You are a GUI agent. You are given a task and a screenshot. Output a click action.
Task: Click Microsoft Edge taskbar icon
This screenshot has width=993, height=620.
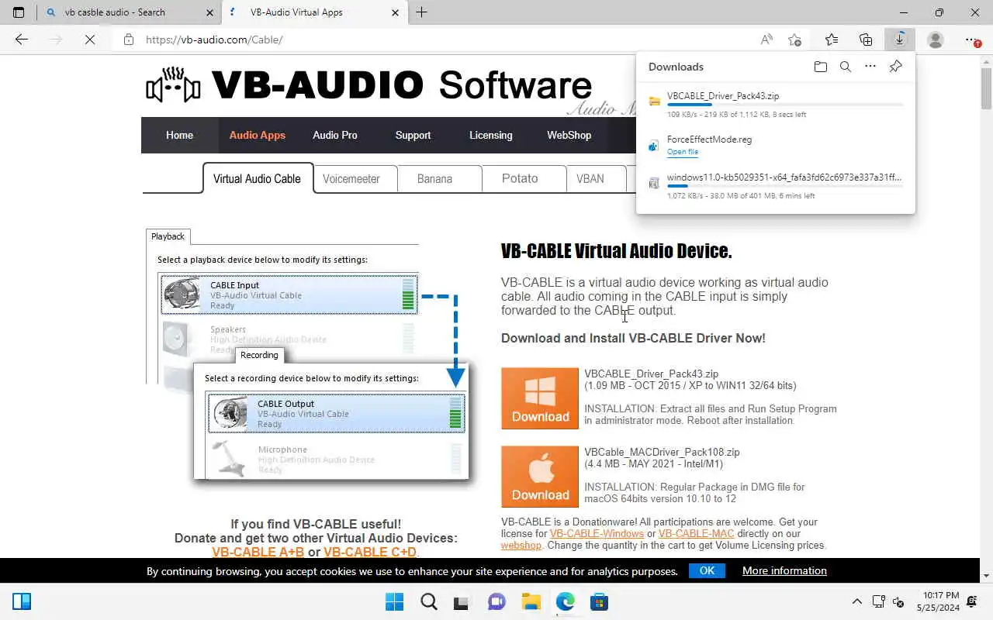click(x=565, y=601)
